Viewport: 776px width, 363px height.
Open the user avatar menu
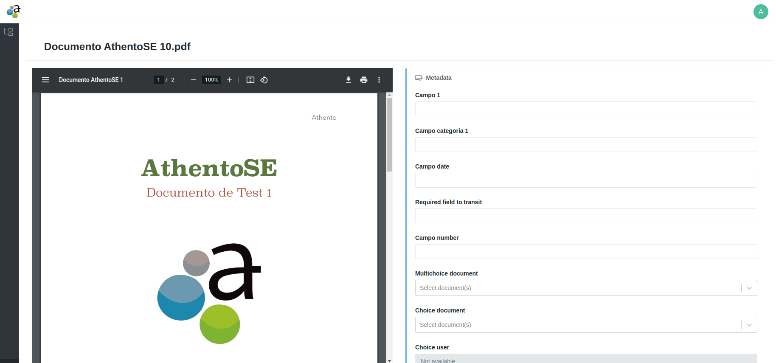coord(761,11)
